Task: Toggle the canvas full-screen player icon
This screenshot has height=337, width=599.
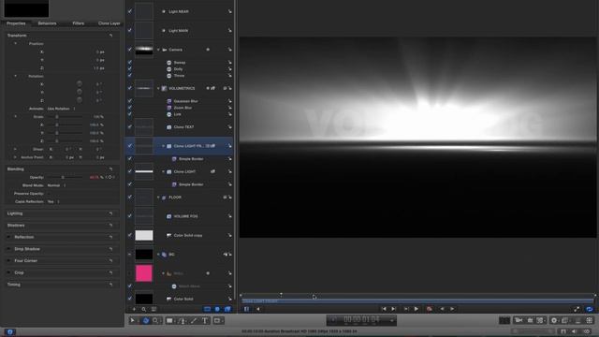Action: click(577, 309)
